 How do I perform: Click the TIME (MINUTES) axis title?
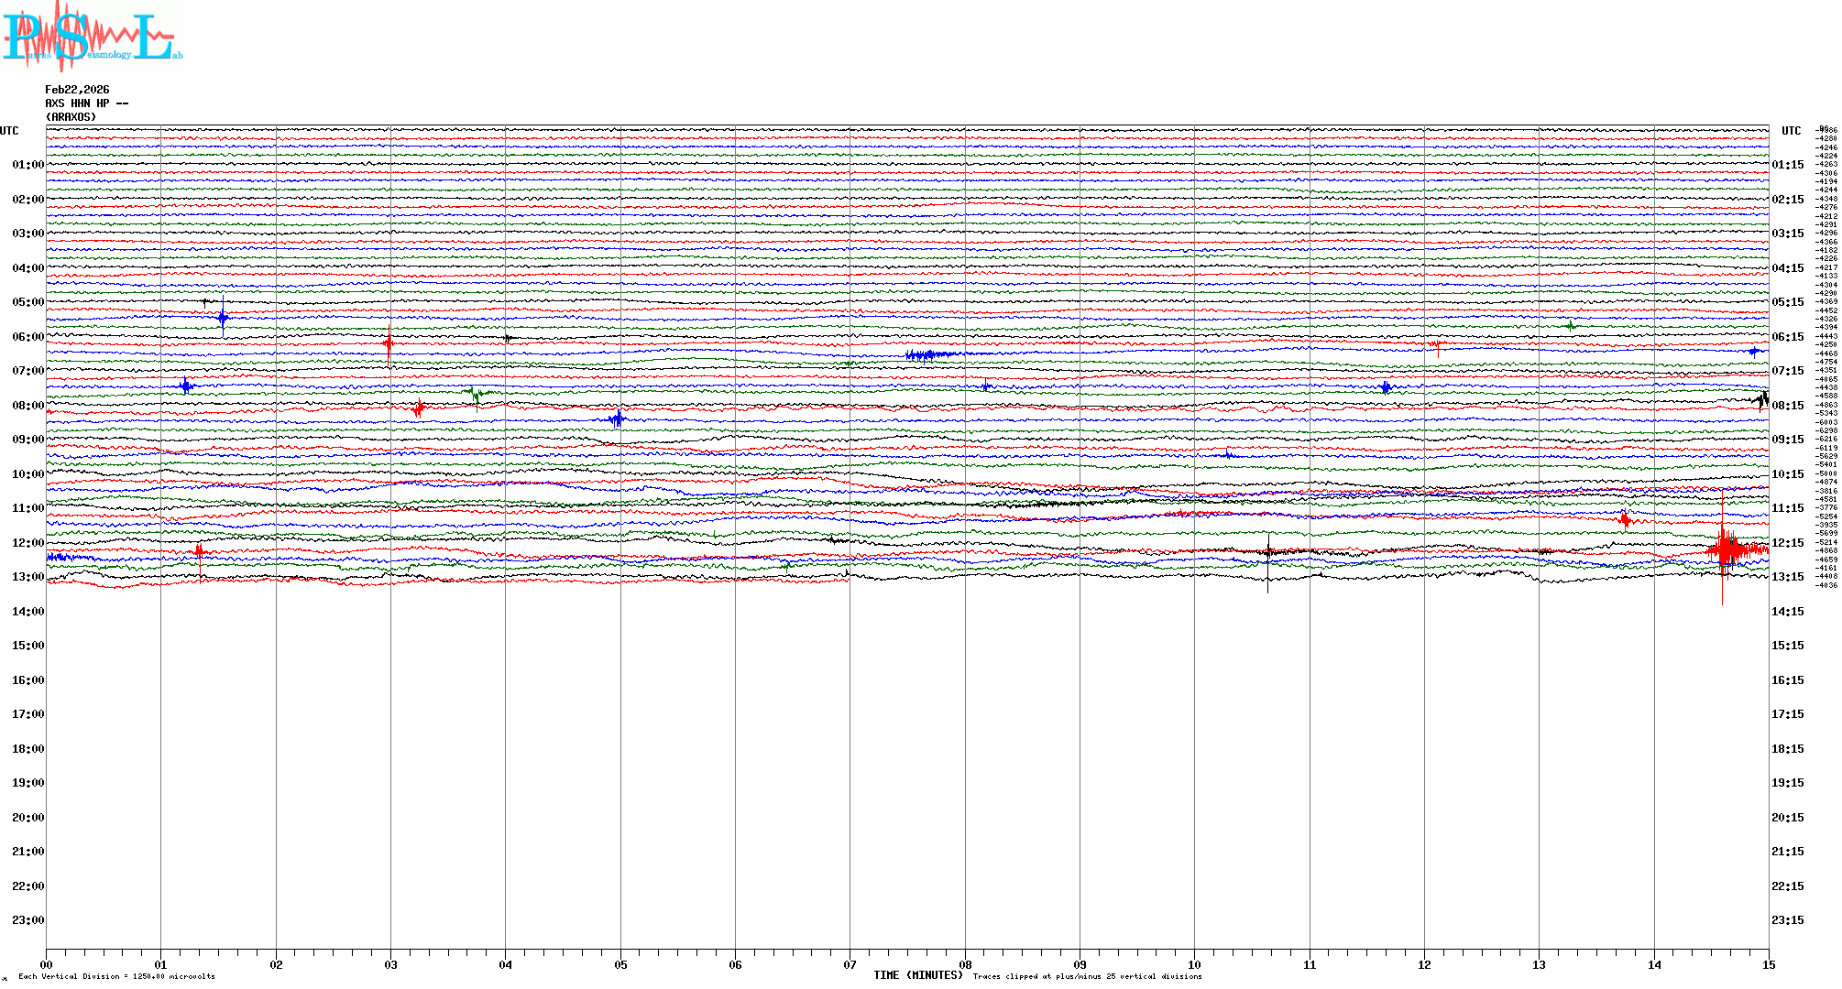[917, 975]
